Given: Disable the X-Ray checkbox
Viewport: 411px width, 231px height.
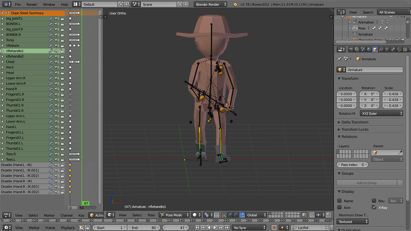Looking at the screenshot, I should tap(374, 207).
